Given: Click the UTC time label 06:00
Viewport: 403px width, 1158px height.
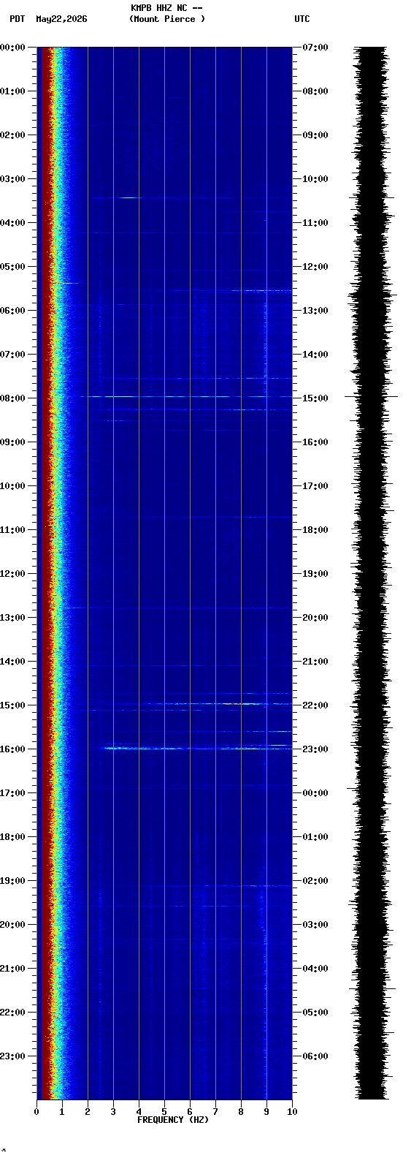Looking at the screenshot, I should (315, 1056).
